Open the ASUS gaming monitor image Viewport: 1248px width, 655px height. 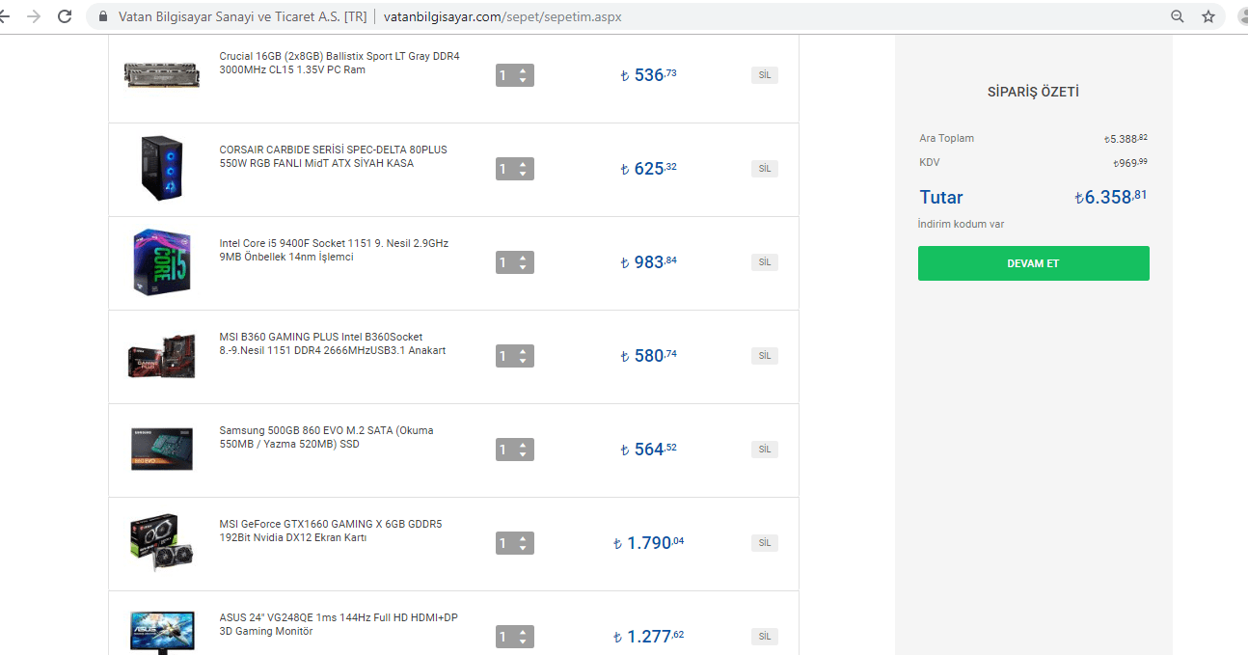[x=161, y=632]
